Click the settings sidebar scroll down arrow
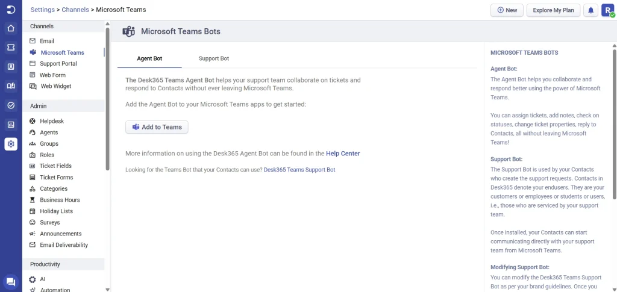 point(108,289)
